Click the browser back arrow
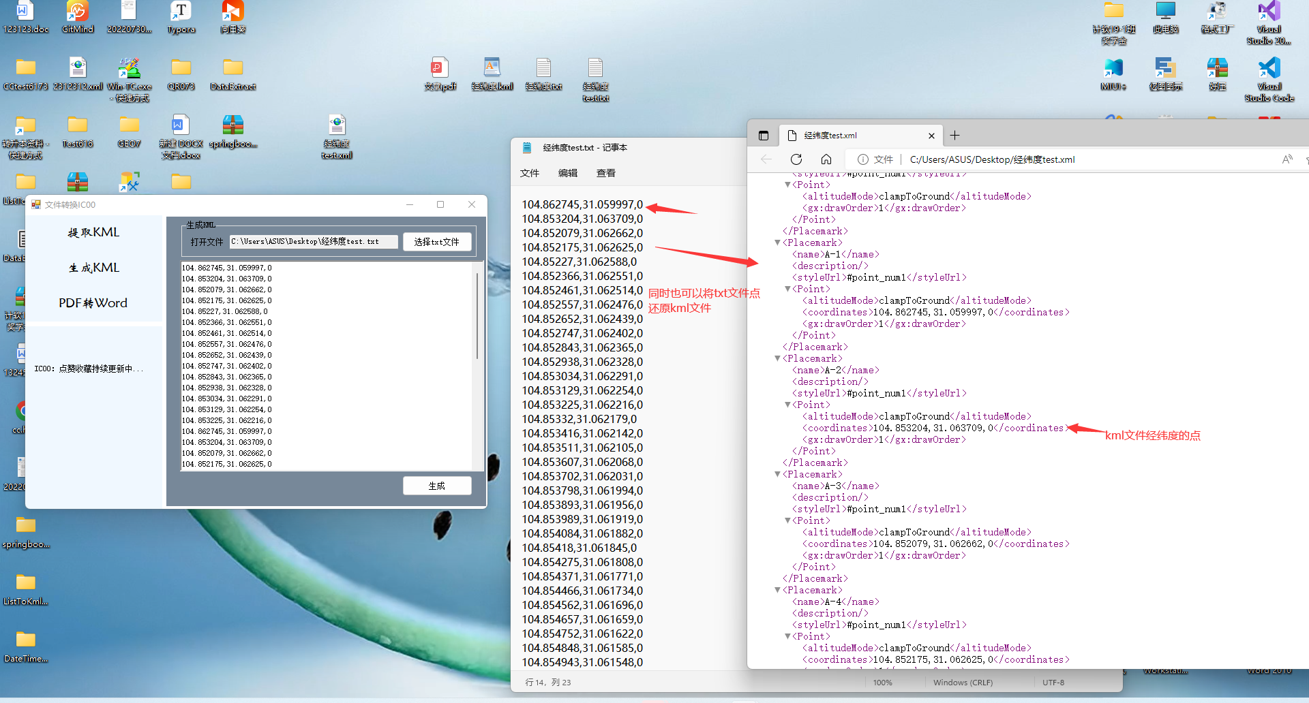 pyautogui.click(x=766, y=159)
